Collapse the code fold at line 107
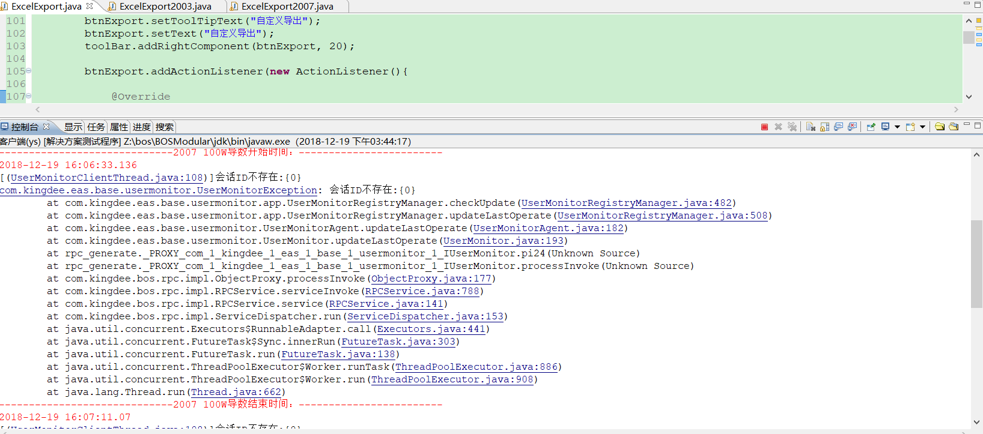The height and width of the screenshot is (434, 983). [x=28, y=96]
